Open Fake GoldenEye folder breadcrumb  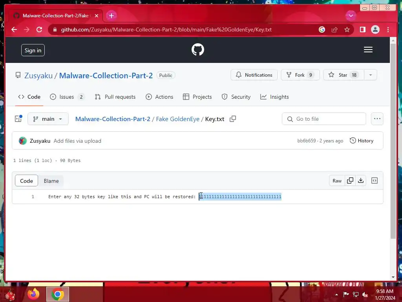pyautogui.click(x=178, y=119)
